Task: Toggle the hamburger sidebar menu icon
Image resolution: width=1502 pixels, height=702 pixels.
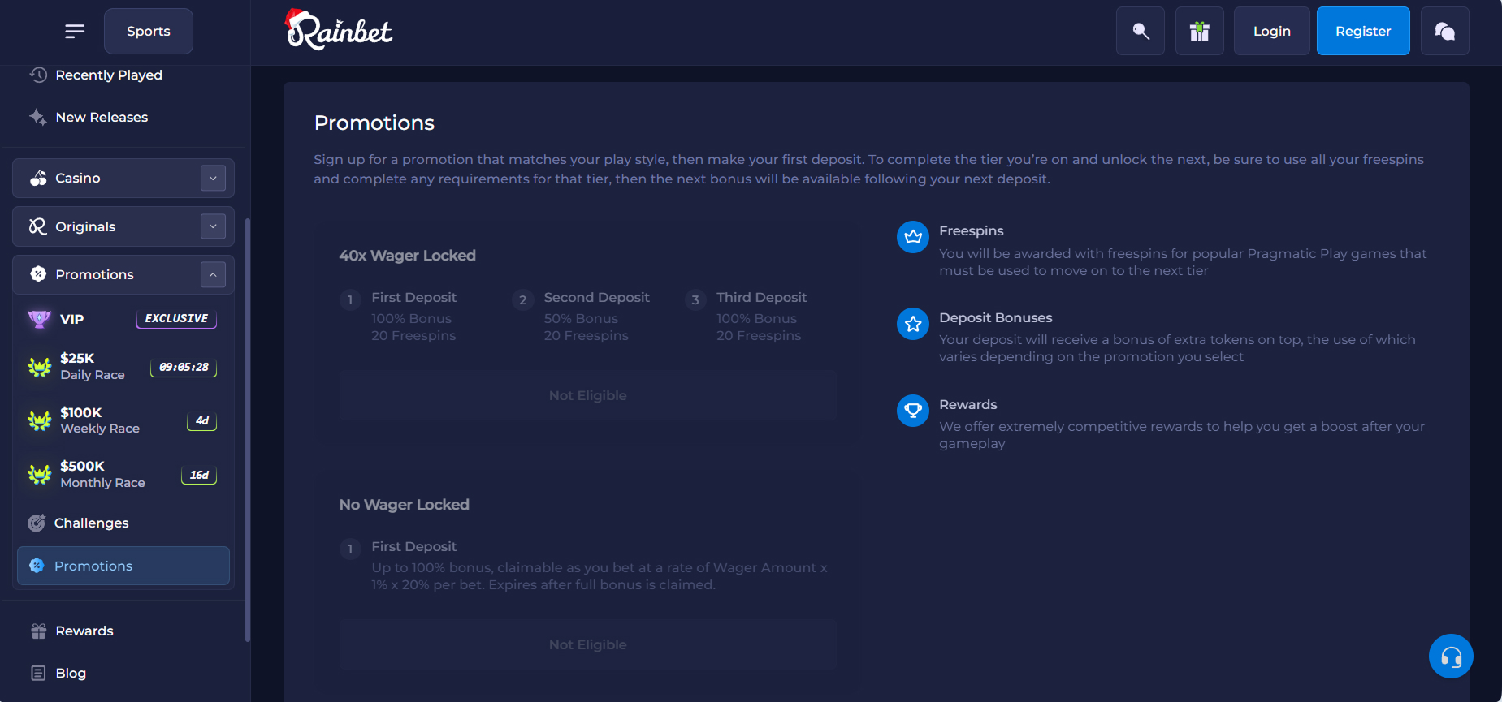Action: pyautogui.click(x=75, y=31)
